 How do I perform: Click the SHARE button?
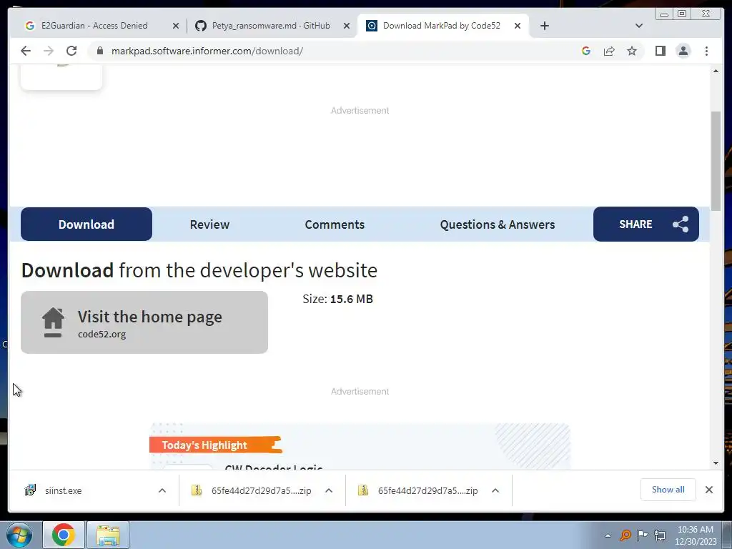pos(646,224)
